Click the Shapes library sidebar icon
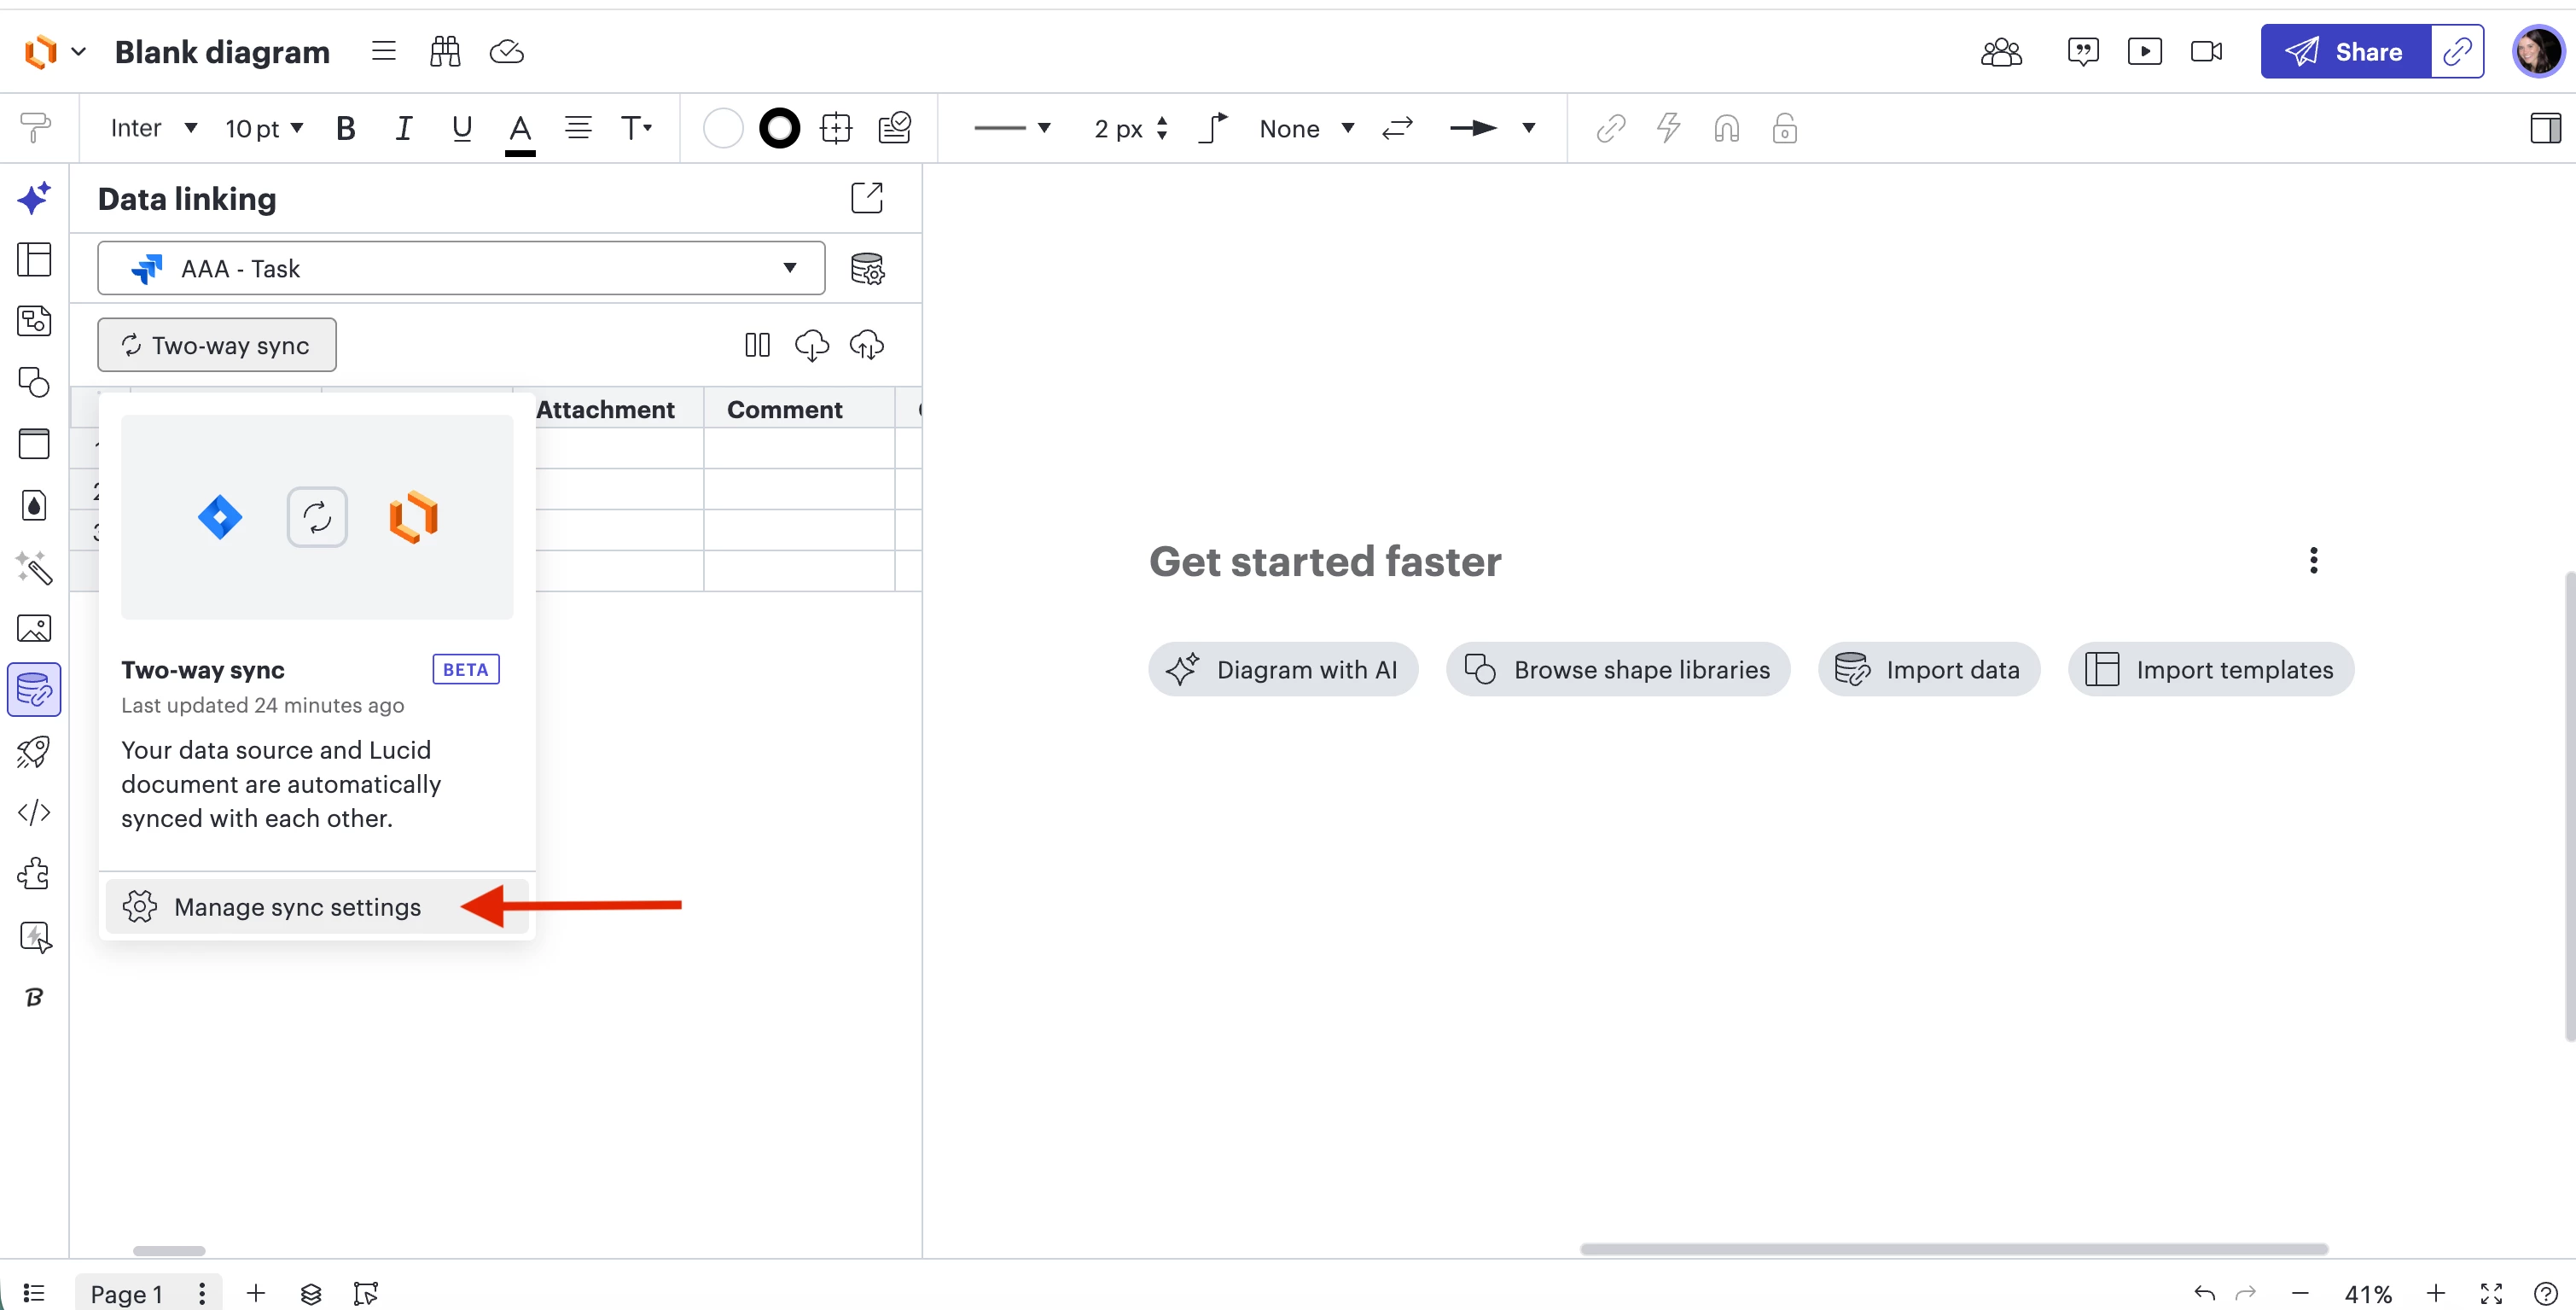 pyautogui.click(x=34, y=382)
